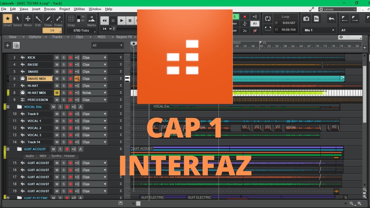This screenshot has width=370, height=208.
Task: Toggle the A button on GUIT ACOUST folder
Action: (x=81, y=149)
